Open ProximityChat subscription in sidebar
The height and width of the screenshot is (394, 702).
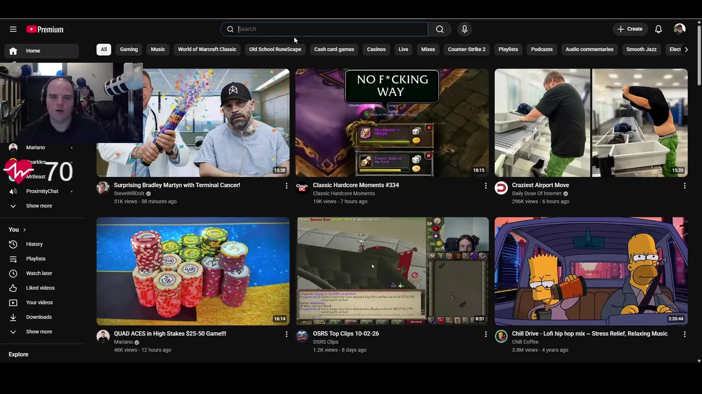point(42,191)
